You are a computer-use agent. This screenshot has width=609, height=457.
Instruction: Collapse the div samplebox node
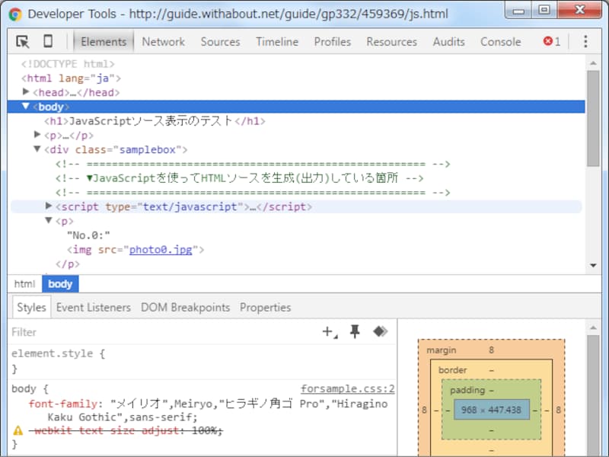(37, 149)
